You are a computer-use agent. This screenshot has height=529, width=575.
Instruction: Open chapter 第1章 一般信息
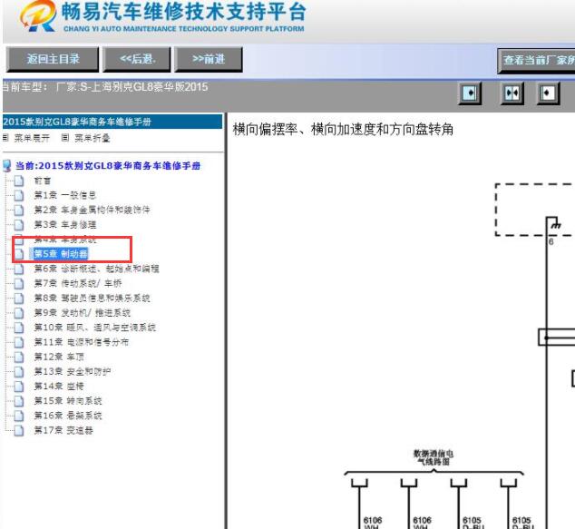pos(65,195)
